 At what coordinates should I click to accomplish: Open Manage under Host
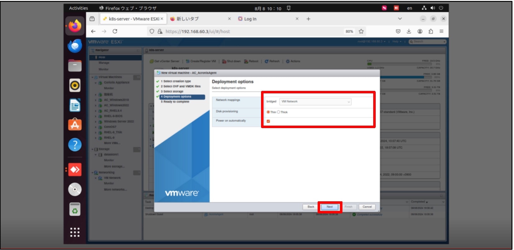(104, 63)
